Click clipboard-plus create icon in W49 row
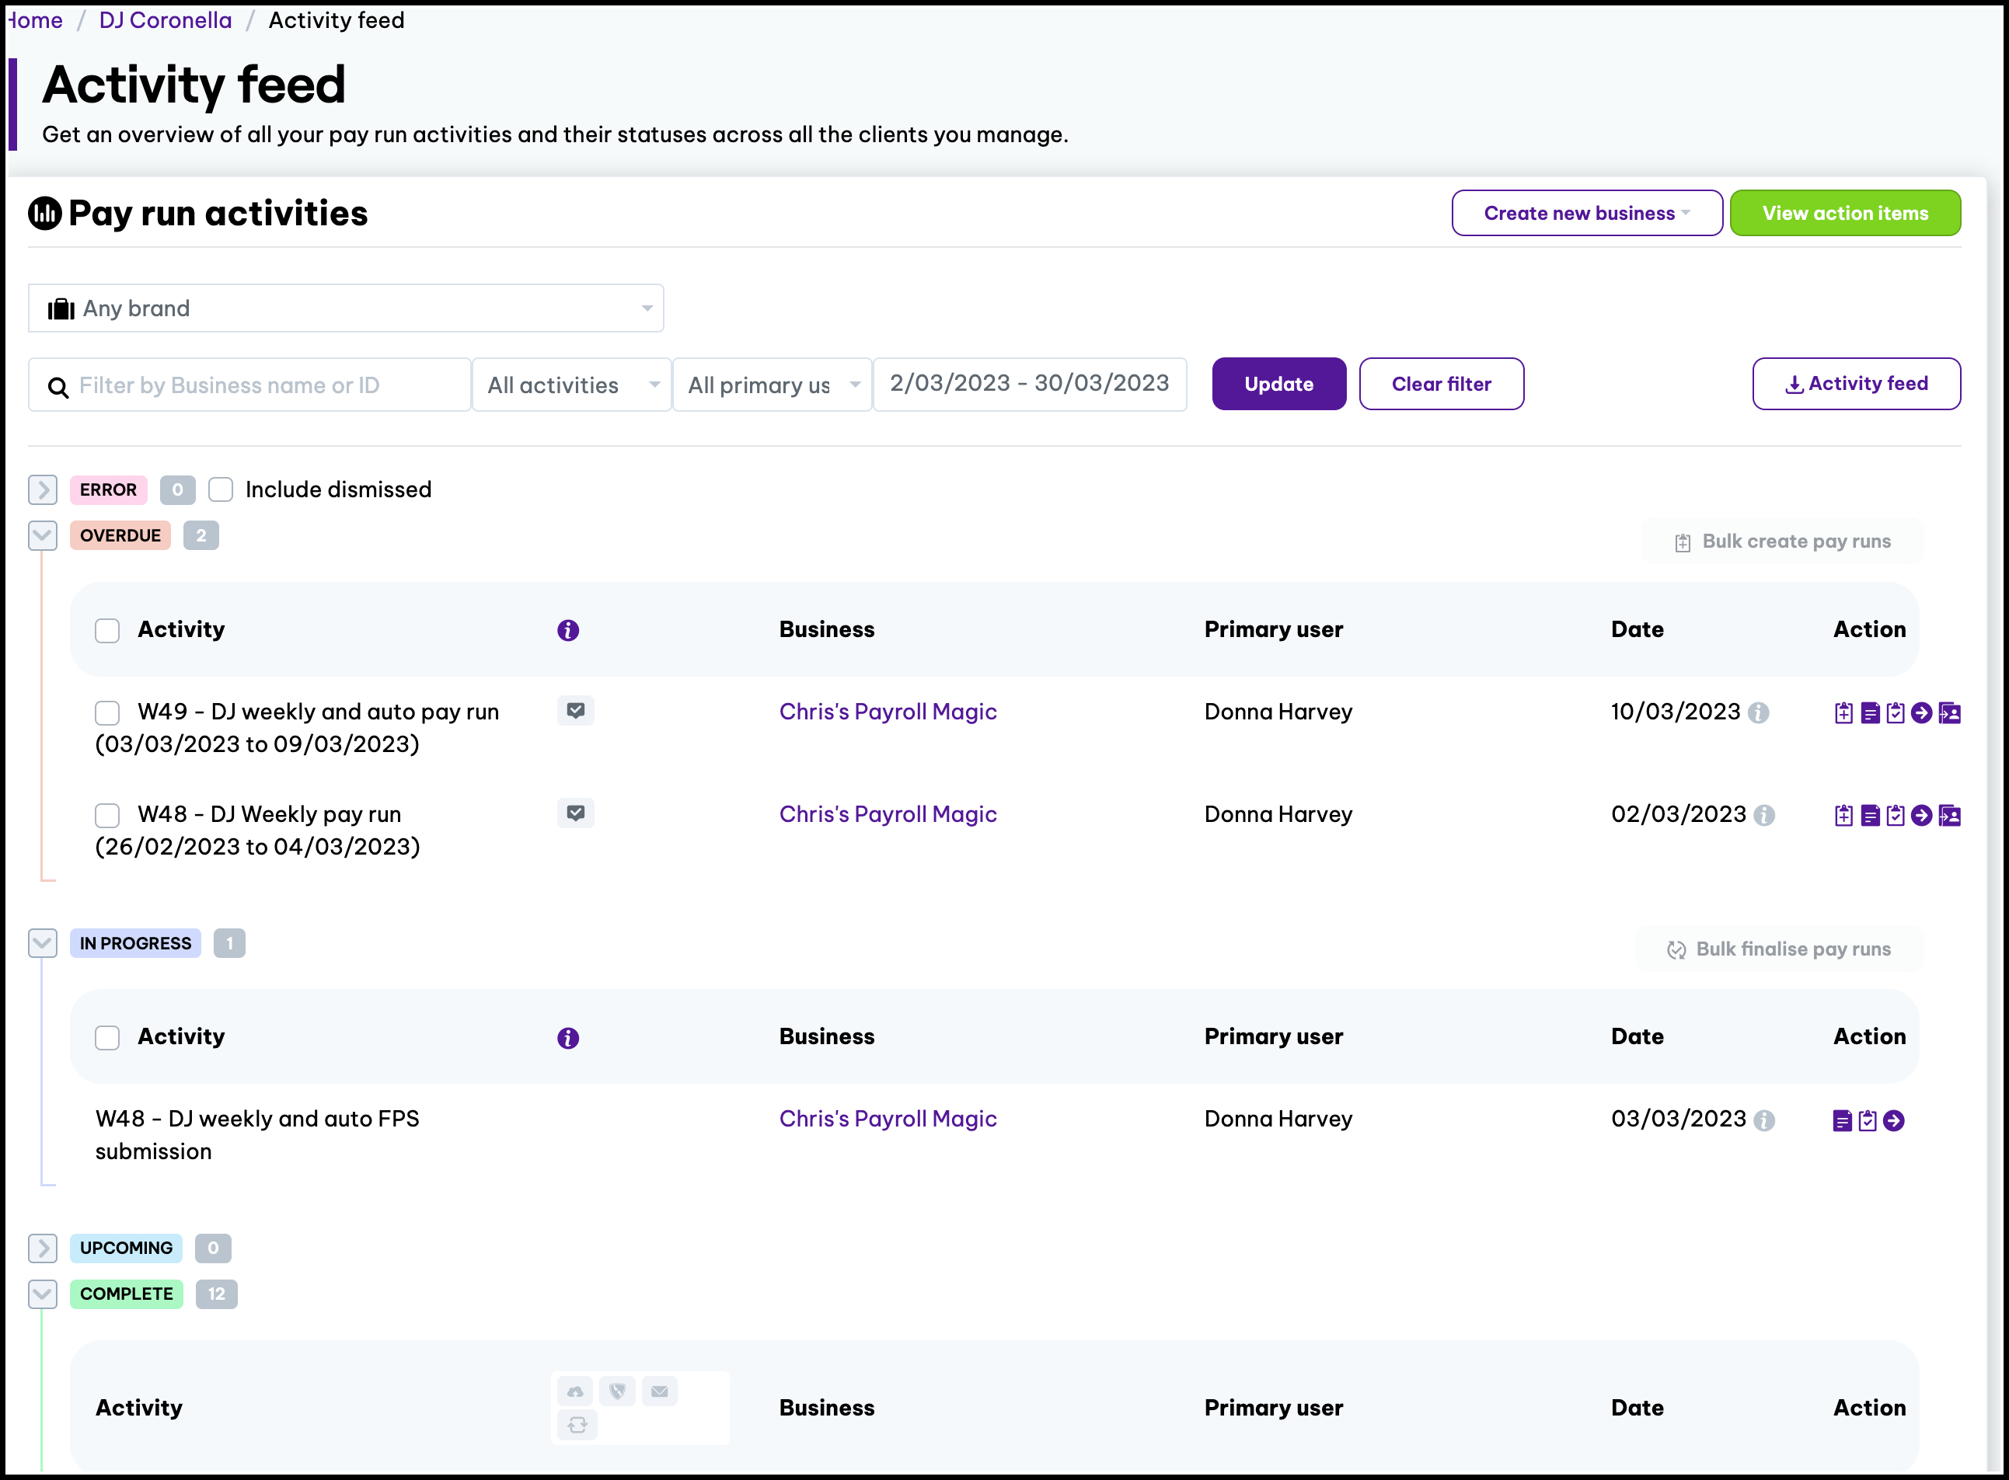Screen dimensions: 2009x1480 coord(1843,713)
